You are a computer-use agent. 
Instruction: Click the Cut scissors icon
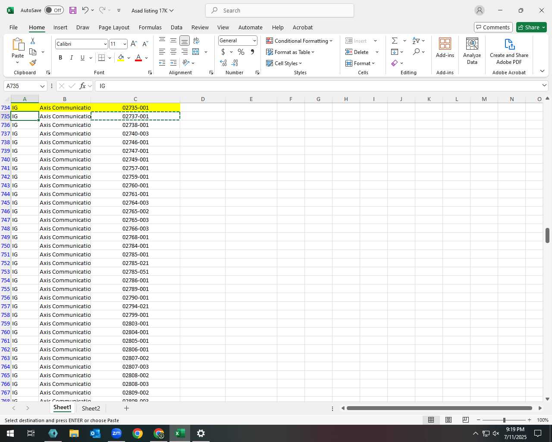tap(33, 41)
